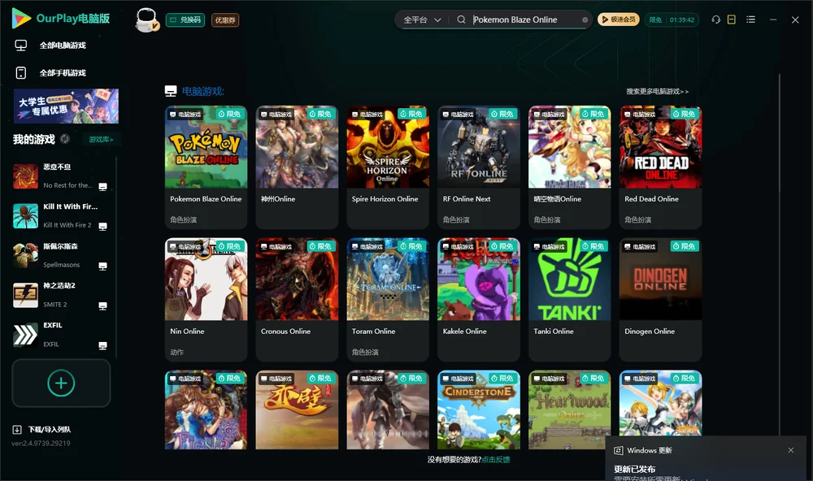Click 电脑游戏 tag on Dinogen Online card
Viewport: 813px width, 481px height.
(x=641, y=247)
